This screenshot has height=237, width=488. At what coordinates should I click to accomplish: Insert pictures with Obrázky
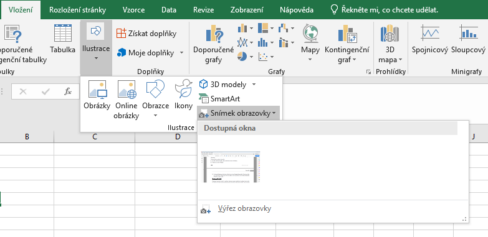click(97, 95)
